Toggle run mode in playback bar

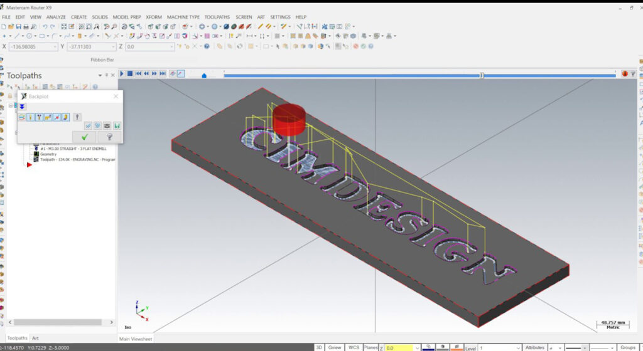[181, 73]
